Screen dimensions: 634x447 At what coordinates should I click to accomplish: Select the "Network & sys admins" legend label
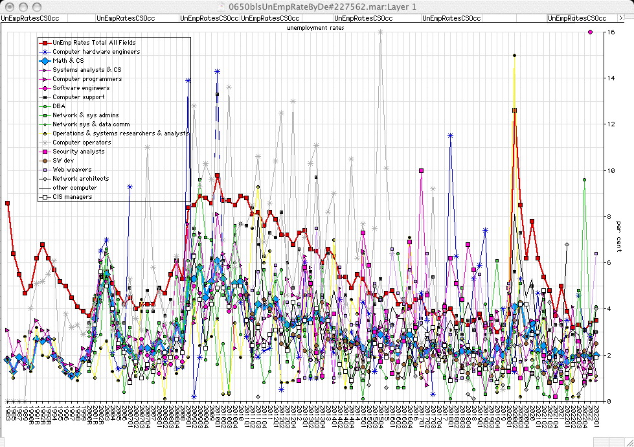85,115
